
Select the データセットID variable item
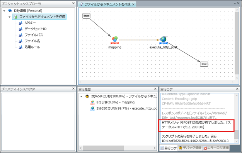(x=32, y=29)
